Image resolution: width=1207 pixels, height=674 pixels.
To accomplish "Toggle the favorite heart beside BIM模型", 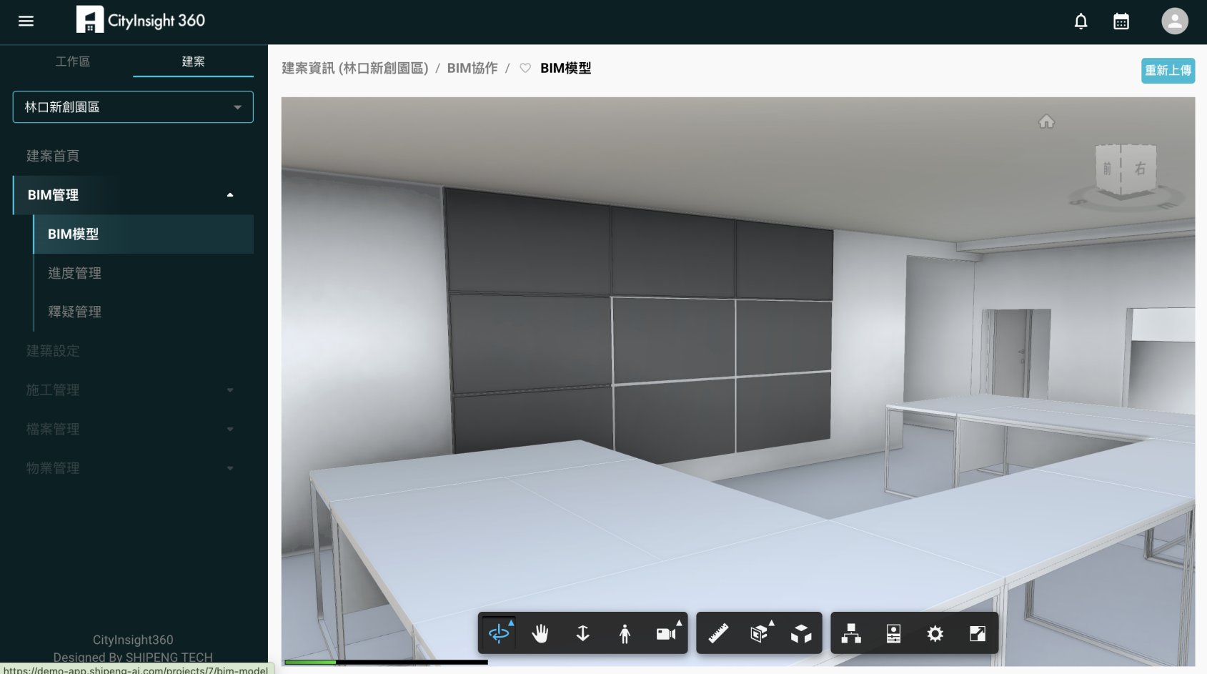I will pyautogui.click(x=525, y=68).
